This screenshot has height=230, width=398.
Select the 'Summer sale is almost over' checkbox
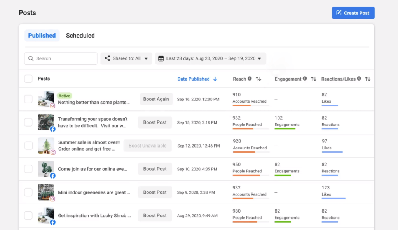[x=28, y=146]
